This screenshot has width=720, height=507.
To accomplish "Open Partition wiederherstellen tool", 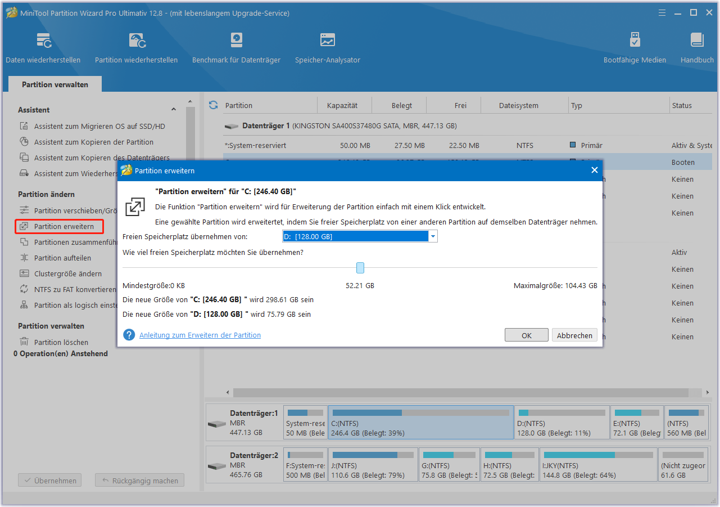I will (136, 48).
